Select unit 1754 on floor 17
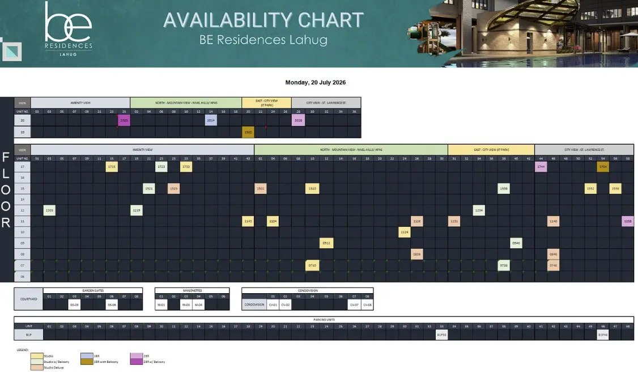Viewport: 638px width, 372px height. tap(603, 167)
